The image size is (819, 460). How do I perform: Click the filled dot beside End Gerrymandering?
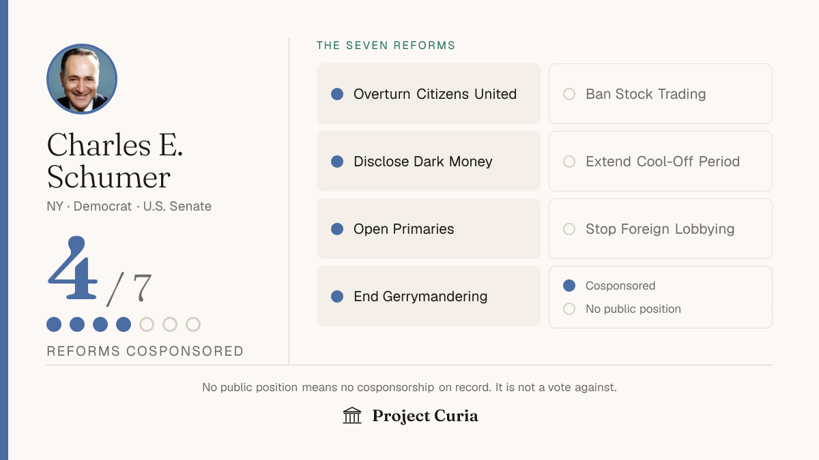pos(337,296)
